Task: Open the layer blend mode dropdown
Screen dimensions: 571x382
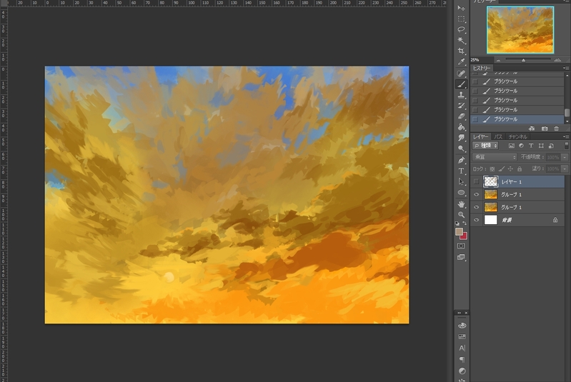Action: 495,157
